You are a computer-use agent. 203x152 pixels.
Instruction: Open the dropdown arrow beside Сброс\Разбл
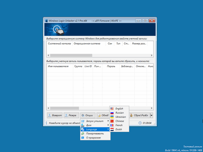click(x=152, y=116)
